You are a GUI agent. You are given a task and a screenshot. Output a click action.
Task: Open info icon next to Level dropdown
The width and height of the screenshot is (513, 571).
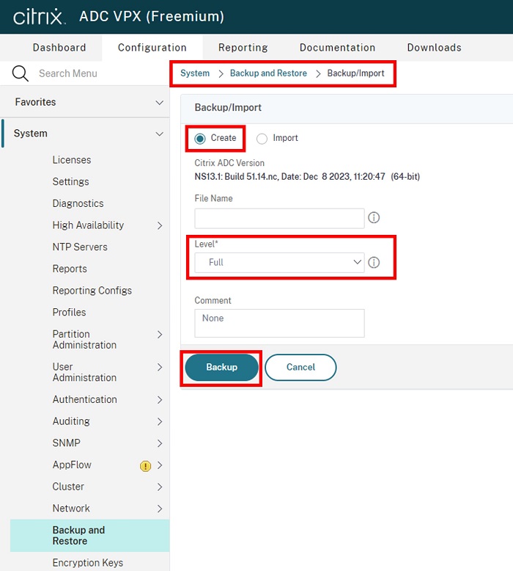tap(374, 262)
